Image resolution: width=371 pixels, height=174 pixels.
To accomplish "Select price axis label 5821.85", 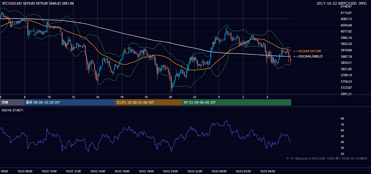I will pyautogui.click(x=346, y=69).
